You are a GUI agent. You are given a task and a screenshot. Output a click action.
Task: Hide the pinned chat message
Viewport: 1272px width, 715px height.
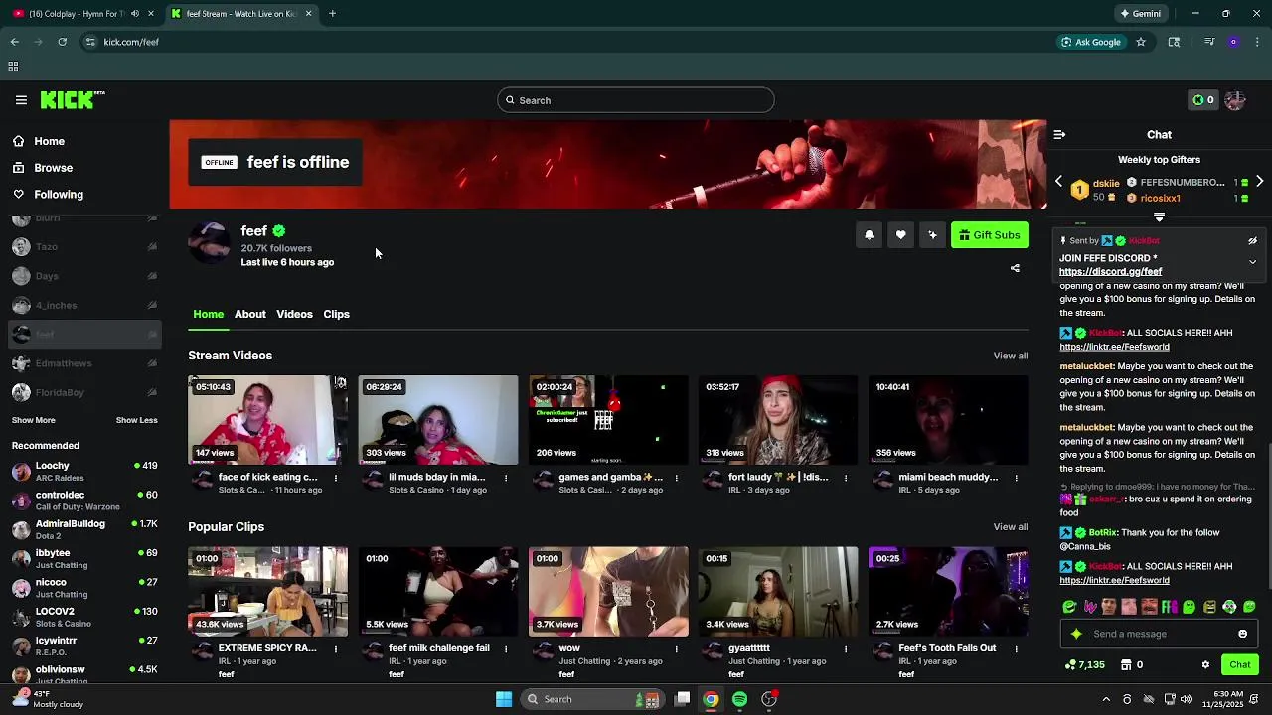tap(1252, 240)
